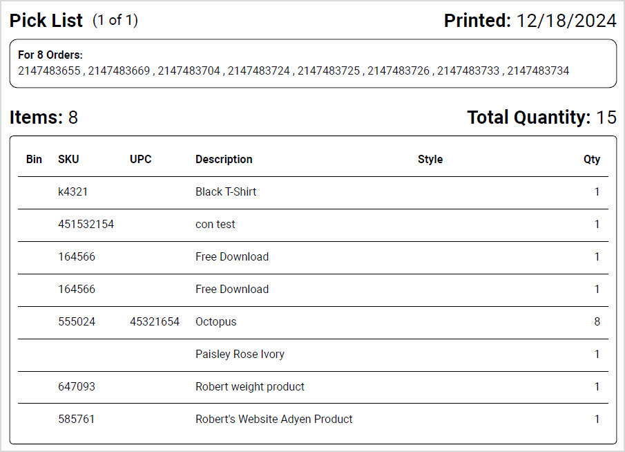Click the Style column header

[x=430, y=159]
